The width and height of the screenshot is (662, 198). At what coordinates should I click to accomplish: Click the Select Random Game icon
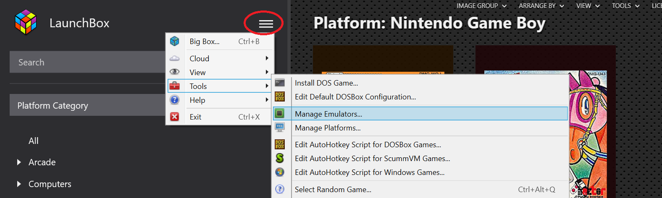[x=280, y=189]
